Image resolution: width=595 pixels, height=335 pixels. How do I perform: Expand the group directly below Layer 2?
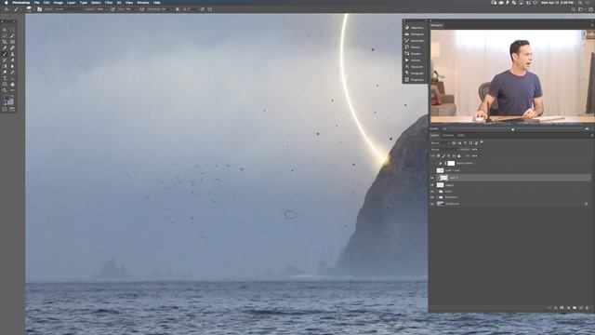(x=438, y=192)
